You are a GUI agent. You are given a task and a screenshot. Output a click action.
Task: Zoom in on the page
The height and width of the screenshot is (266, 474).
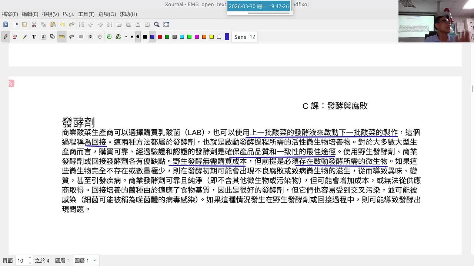138,24
